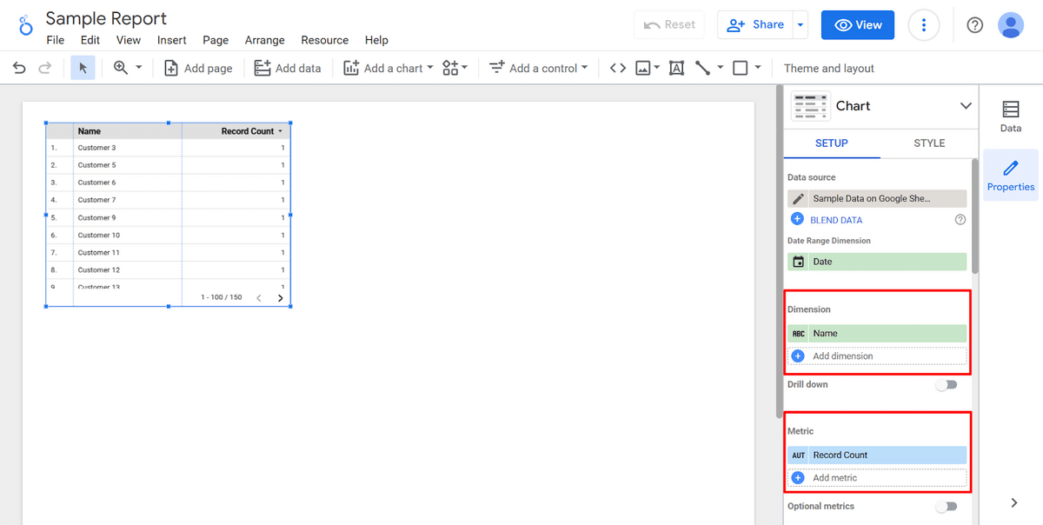1043x525 pixels.
Task: Switch to the STYLE tab
Action: 928,143
